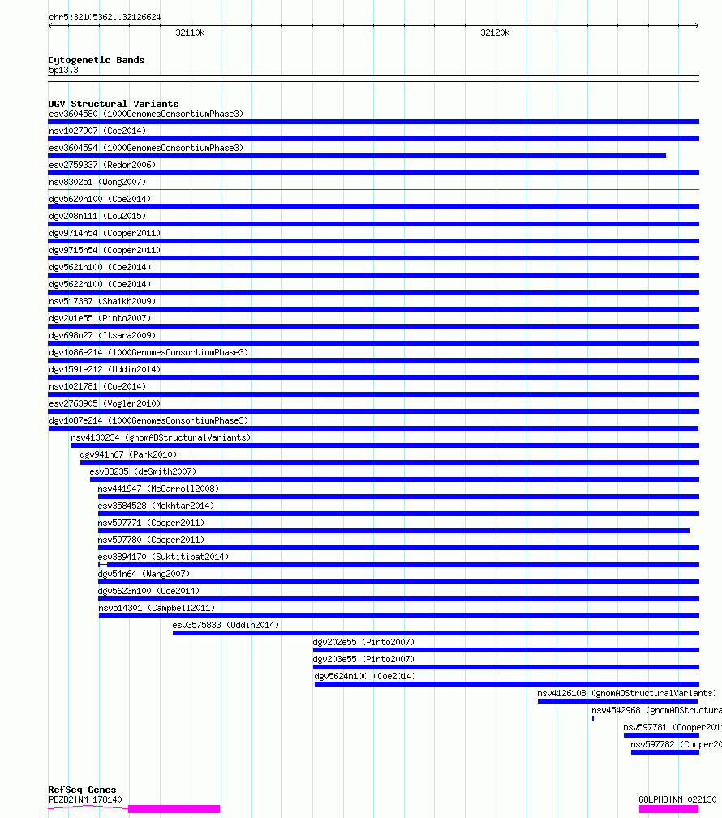This screenshot has width=722, height=818.
Task: Click the dgv203e55 (Pinto2007) label
Action: [x=363, y=660]
